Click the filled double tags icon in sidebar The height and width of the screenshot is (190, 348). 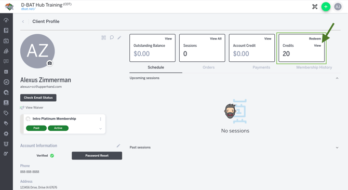[6, 123]
